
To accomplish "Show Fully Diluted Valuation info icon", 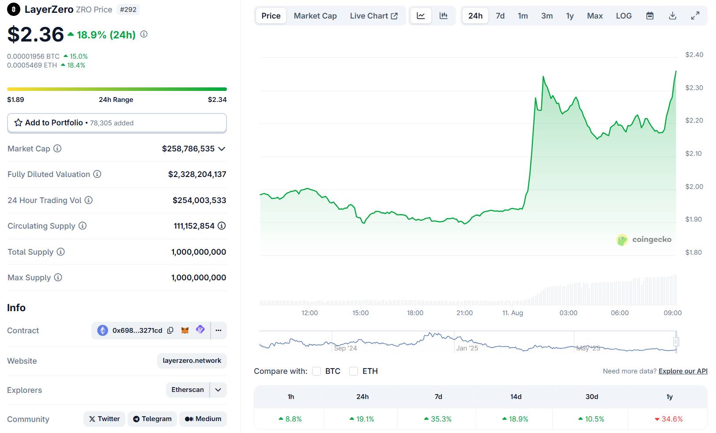I will [x=97, y=174].
